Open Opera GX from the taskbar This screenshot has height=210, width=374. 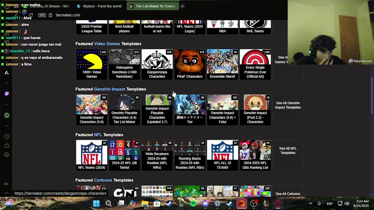(278, 204)
